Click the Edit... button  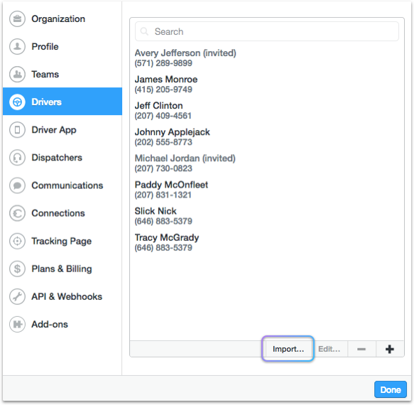tap(329, 349)
